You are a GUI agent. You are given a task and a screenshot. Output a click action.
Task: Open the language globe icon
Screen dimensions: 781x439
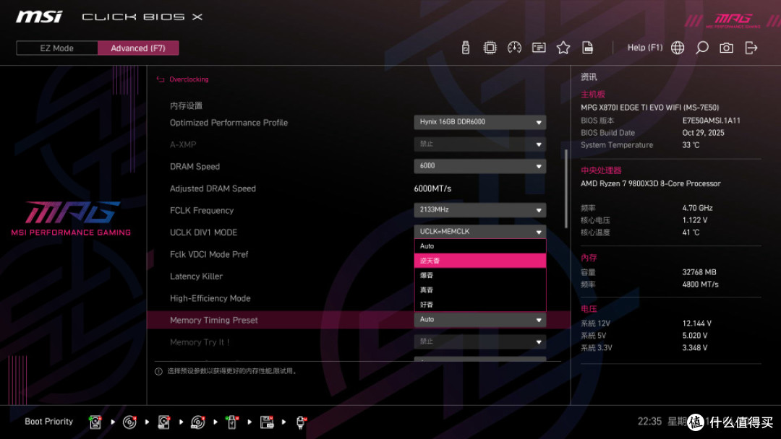(x=678, y=48)
